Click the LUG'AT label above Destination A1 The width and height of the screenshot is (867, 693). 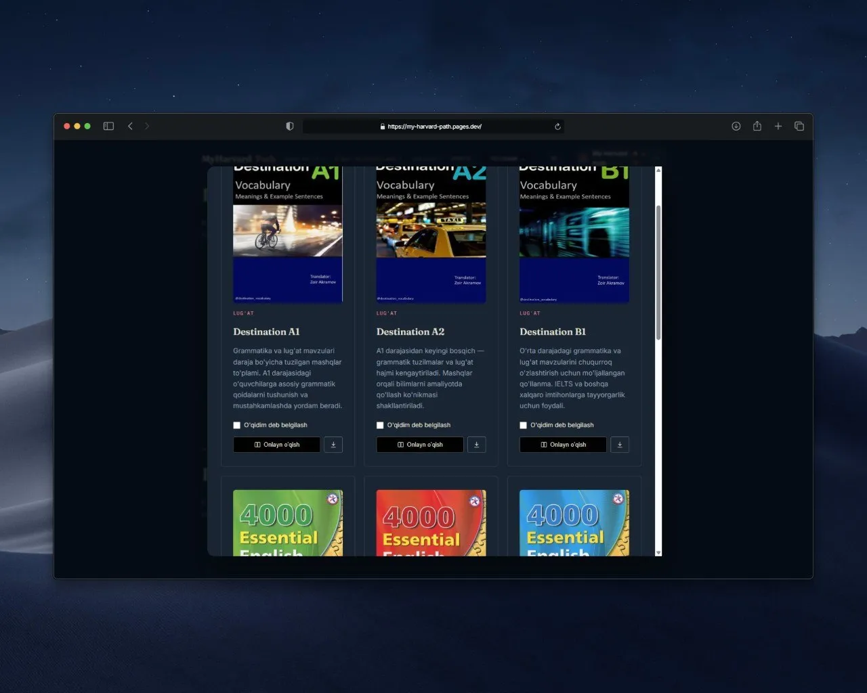point(244,313)
